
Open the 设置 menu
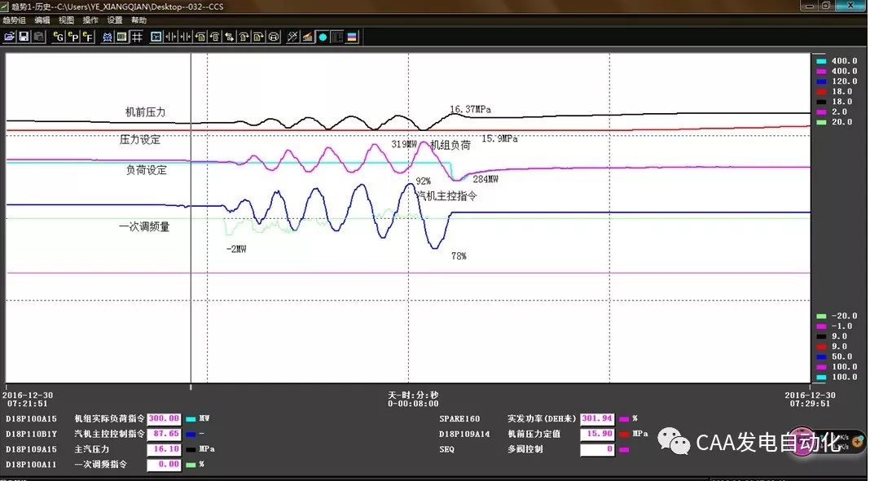coord(115,20)
